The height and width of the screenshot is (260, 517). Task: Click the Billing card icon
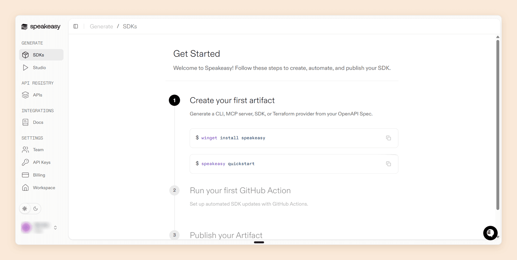point(26,175)
